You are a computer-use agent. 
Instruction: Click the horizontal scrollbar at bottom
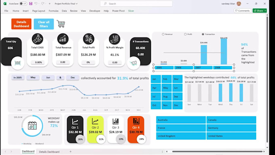[x=217, y=151]
